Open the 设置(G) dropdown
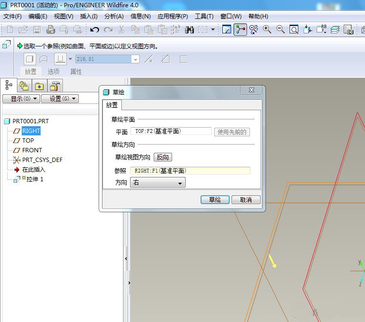Image resolution: width=365 pixels, height=322 pixels. click(x=60, y=99)
